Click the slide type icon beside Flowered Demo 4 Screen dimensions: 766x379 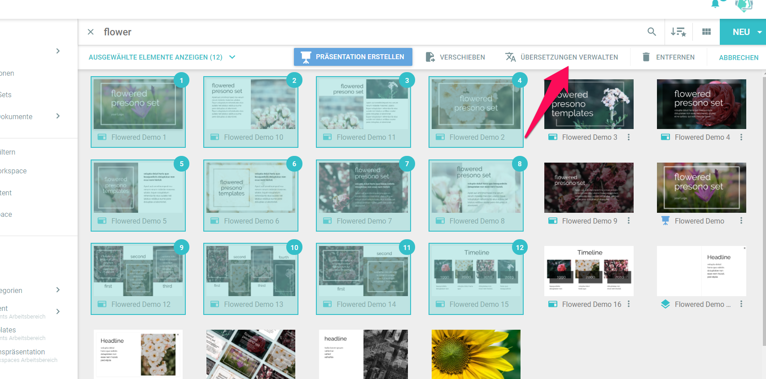pyautogui.click(x=665, y=137)
